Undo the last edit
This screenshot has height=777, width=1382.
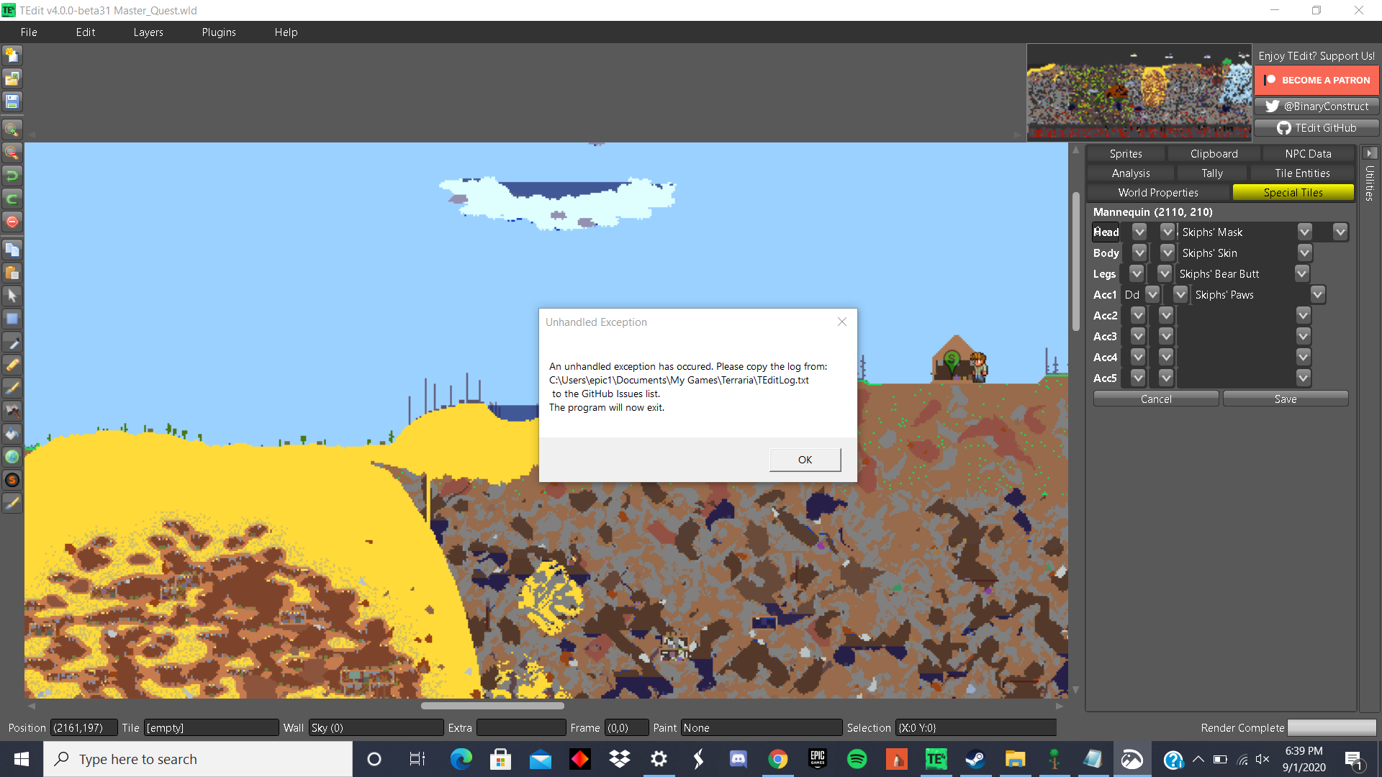[12, 175]
